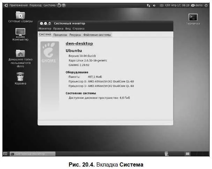Open the Система panel menu

(x=50, y=5)
